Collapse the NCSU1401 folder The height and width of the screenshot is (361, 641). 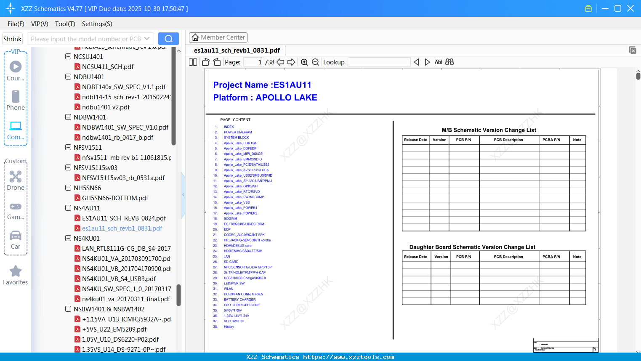(68, 56)
